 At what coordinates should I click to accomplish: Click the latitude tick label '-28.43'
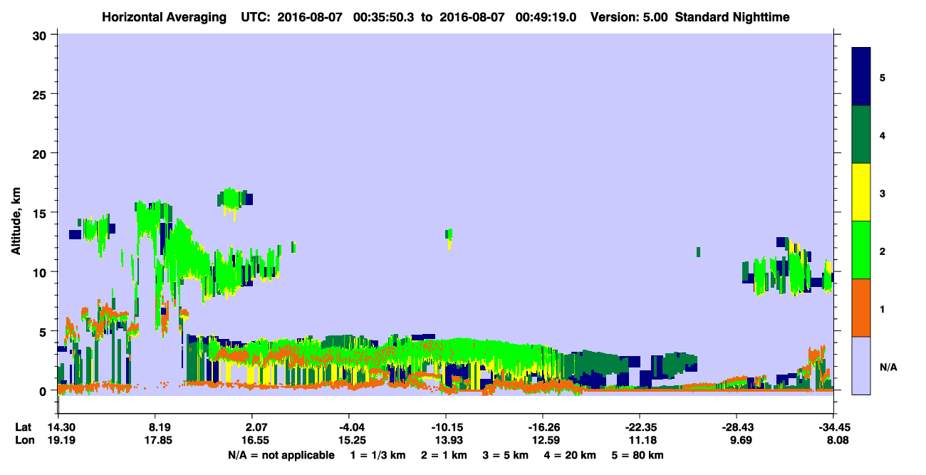737,427
